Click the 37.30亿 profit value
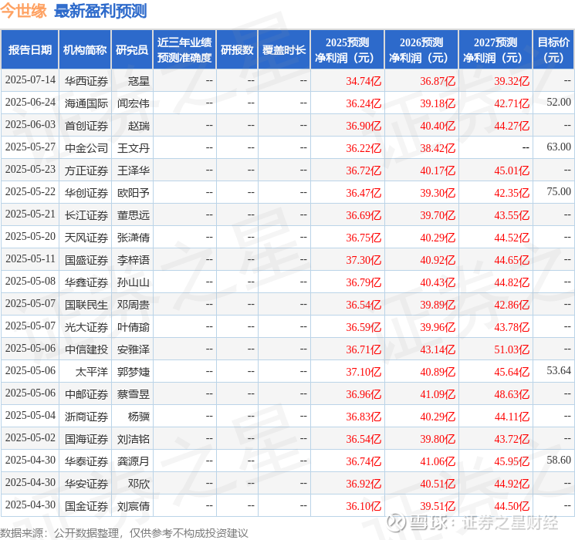 (364, 260)
